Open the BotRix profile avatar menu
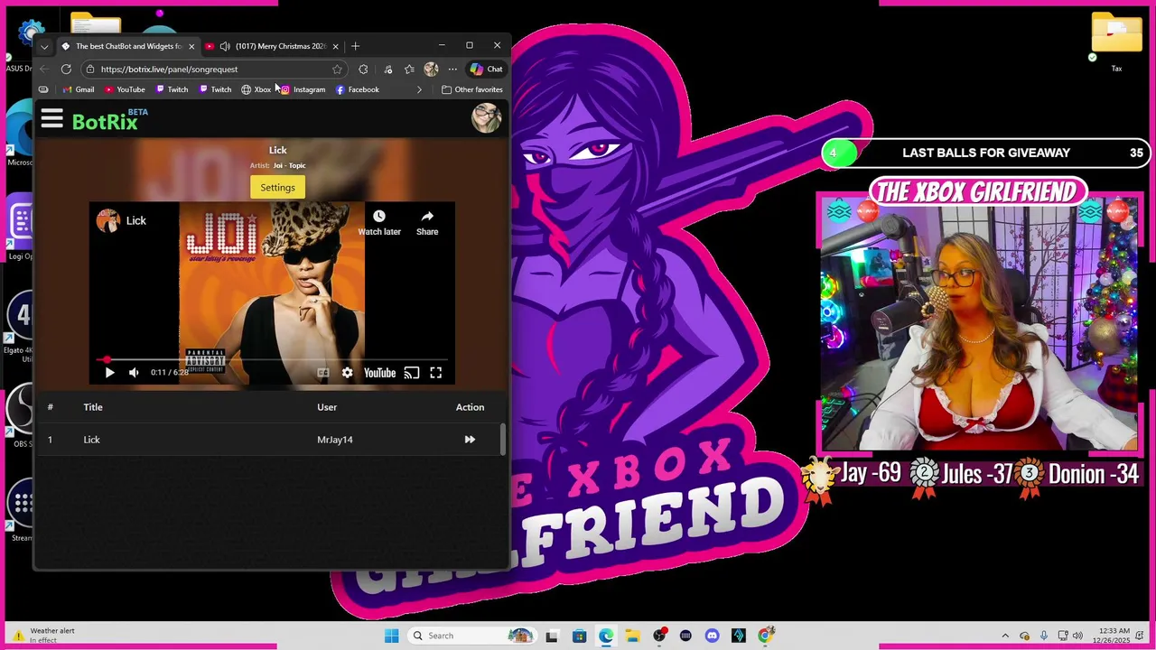1156x650 pixels. [486, 118]
